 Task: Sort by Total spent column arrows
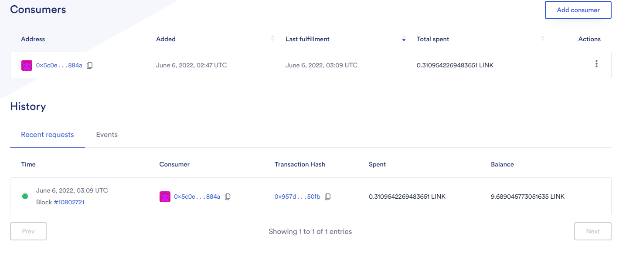click(x=543, y=39)
